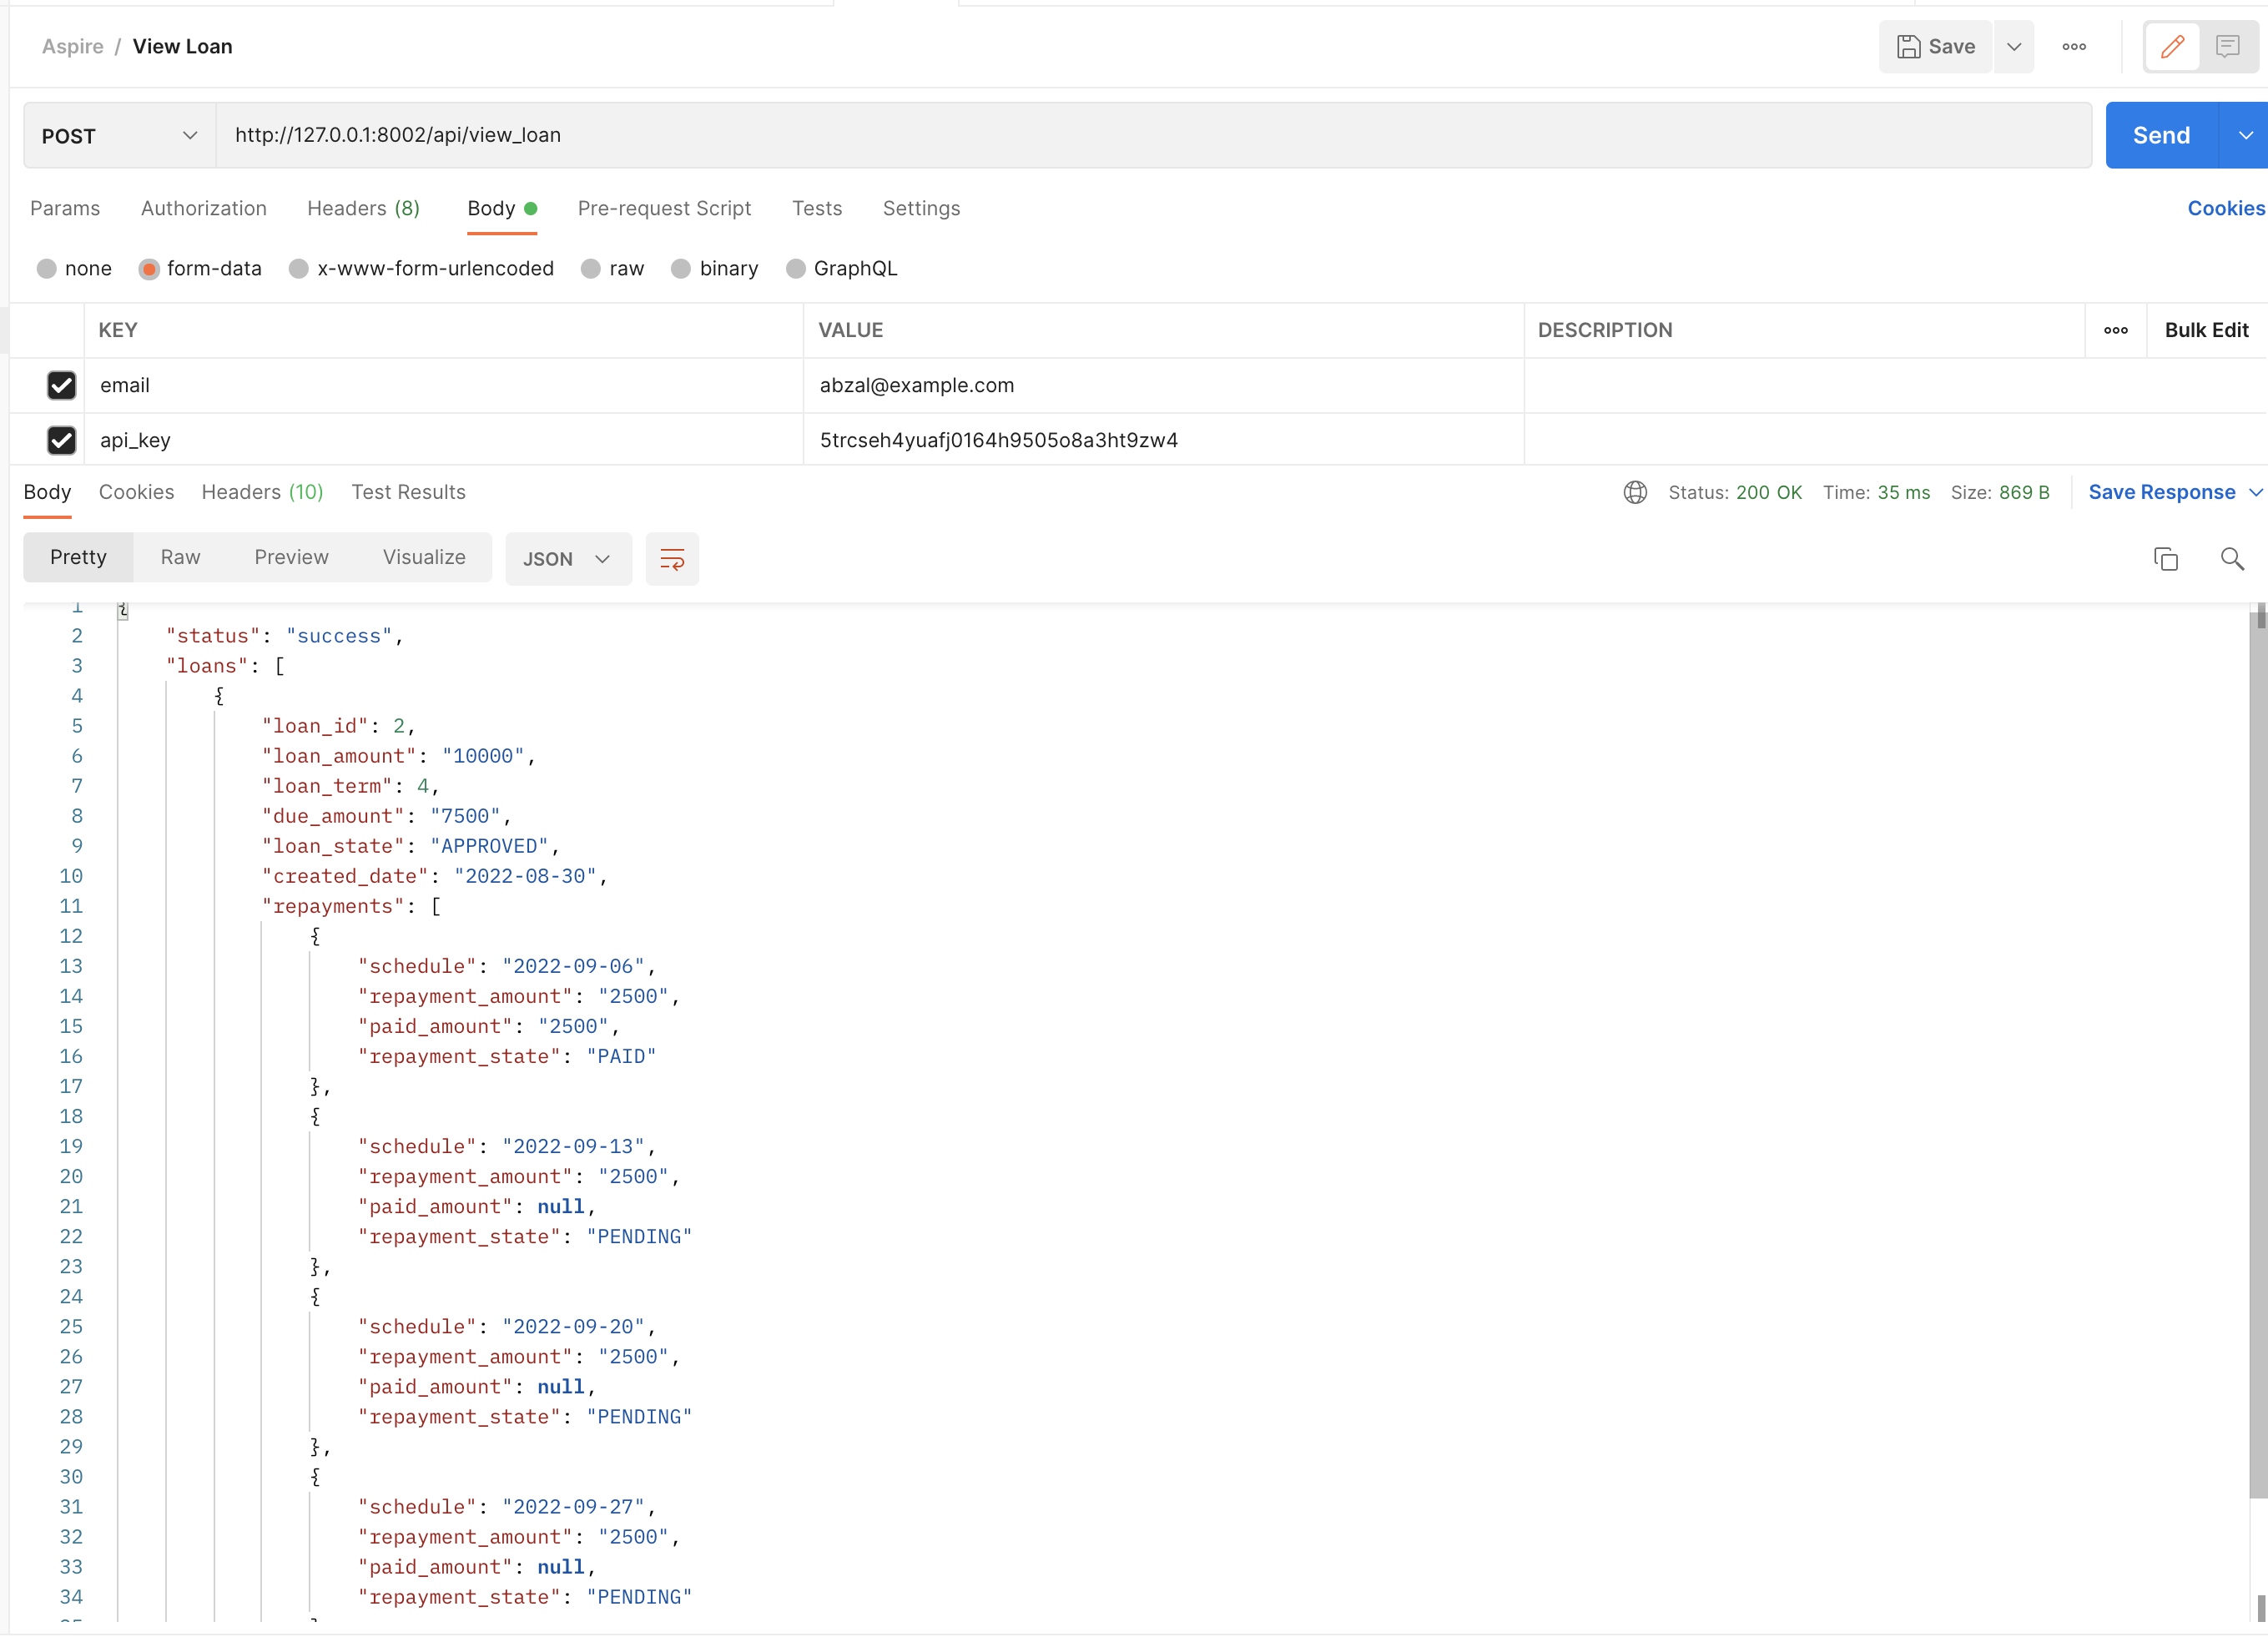
Task: Open the JSON format dropdown
Action: point(567,558)
